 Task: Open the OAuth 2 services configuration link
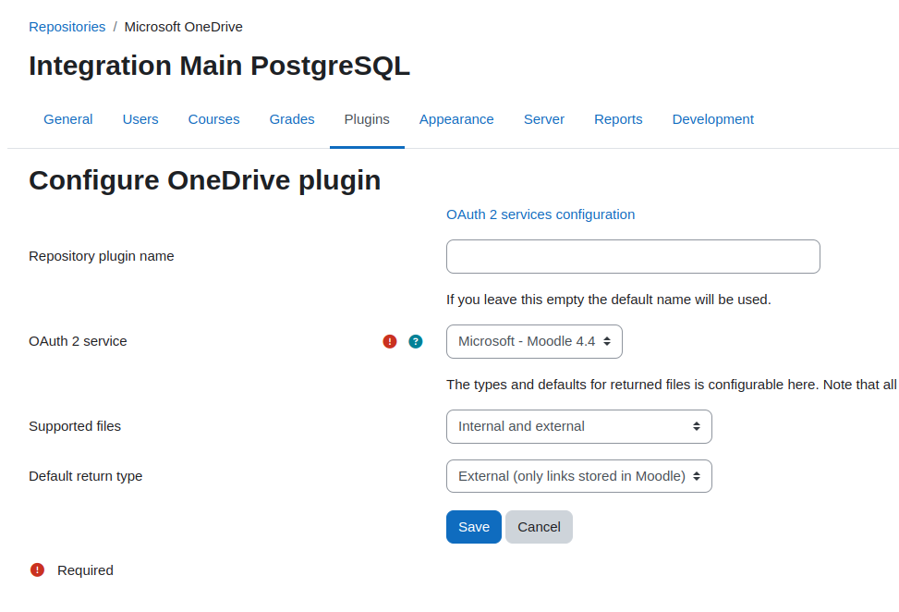click(x=541, y=214)
